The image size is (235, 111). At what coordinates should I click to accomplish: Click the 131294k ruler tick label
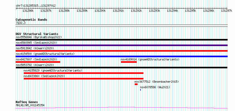172,11
